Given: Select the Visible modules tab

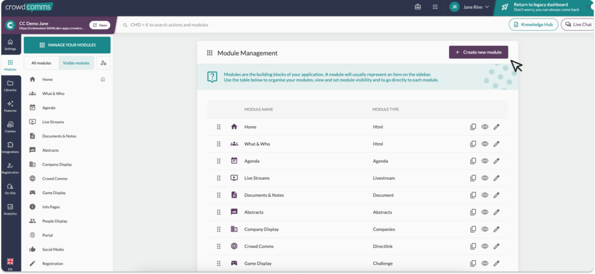Looking at the screenshot, I should click(76, 63).
